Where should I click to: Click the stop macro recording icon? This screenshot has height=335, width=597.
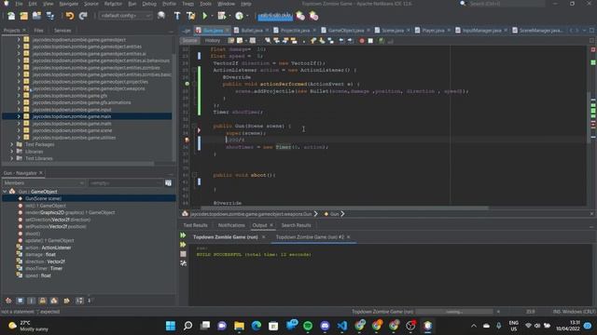click(370, 41)
